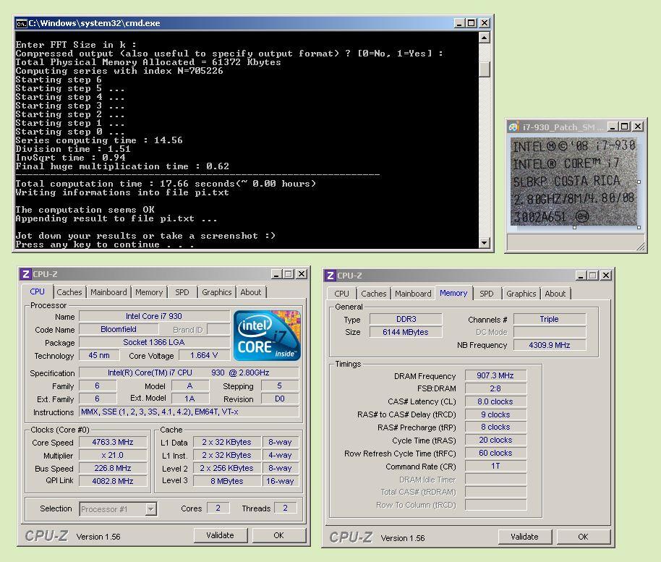Viewport: 661px width, 562px height.
Task: Click the QPI Link value '4082.8 MHz'
Action: click(x=113, y=481)
